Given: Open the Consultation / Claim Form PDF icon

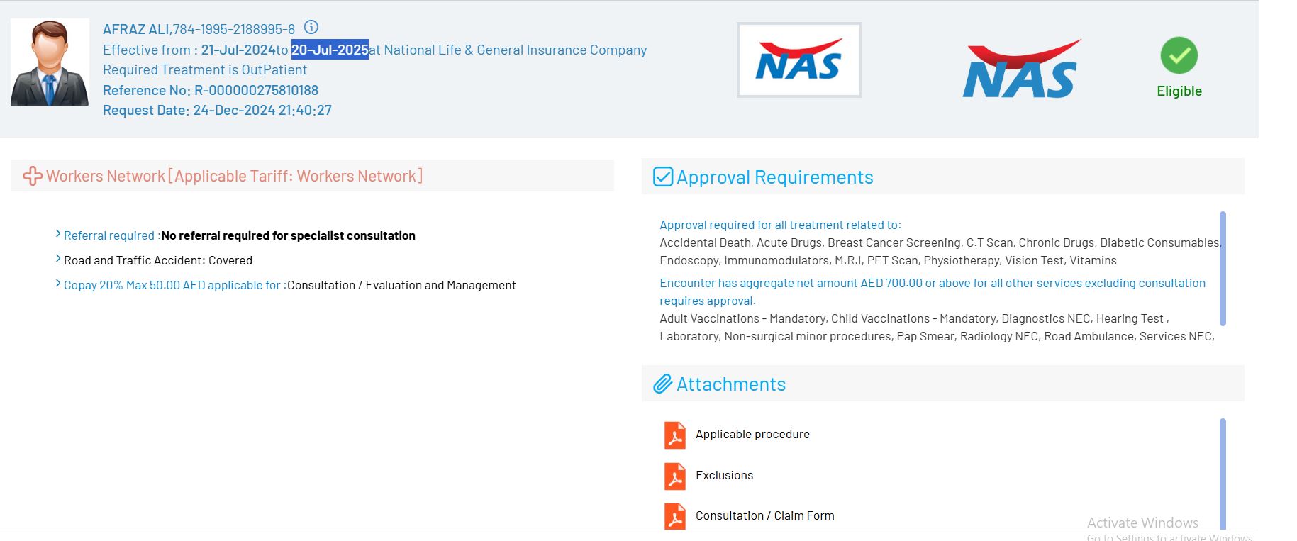Looking at the screenshot, I should tap(674, 516).
